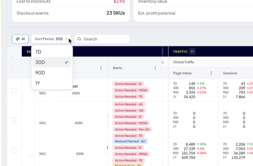This screenshot has width=253, height=166.
Task: Select 1Y in the sort period menu
Action: [x=52, y=83]
